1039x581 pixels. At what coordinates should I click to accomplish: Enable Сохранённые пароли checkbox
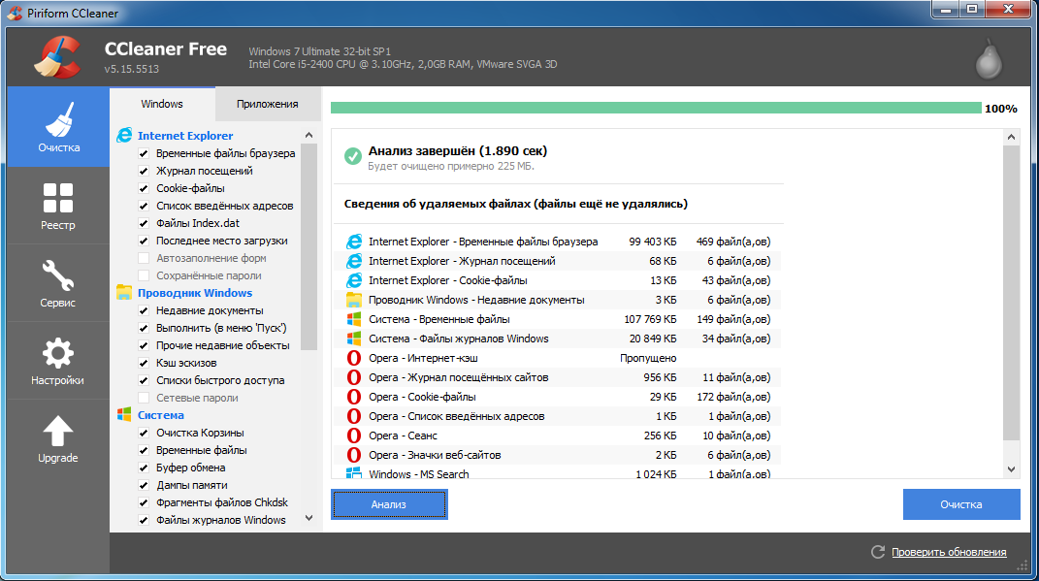click(x=144, y=275)
